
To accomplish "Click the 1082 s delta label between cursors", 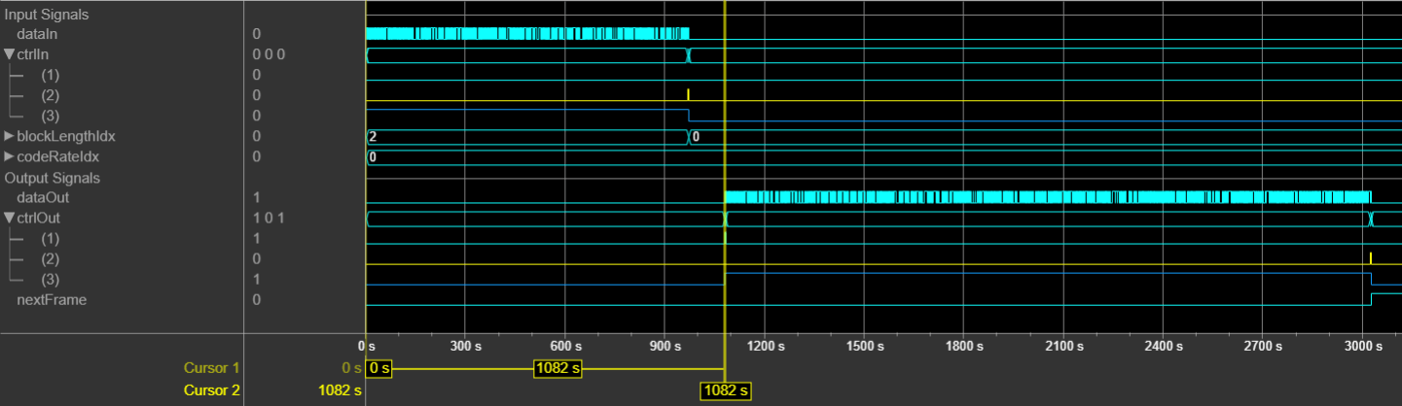I will [x=557, y=368].
